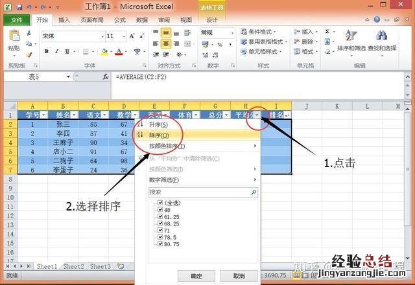Click the 确定 button

[196, 276]
